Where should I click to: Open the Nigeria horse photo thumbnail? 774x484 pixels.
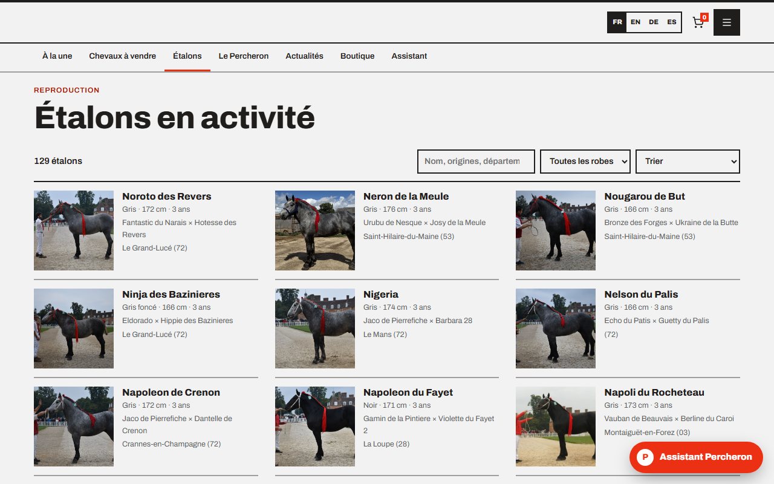(x=315, y=329)
